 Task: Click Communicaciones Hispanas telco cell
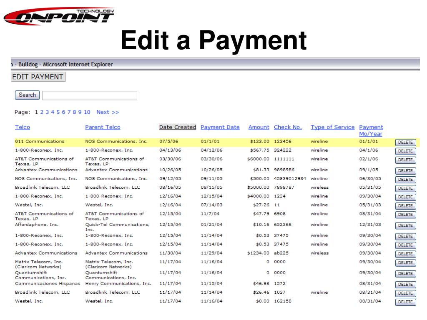click(x=48, y=283)
